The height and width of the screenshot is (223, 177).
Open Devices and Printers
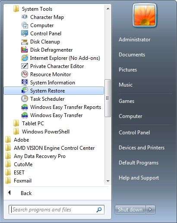tap(142, 148)
